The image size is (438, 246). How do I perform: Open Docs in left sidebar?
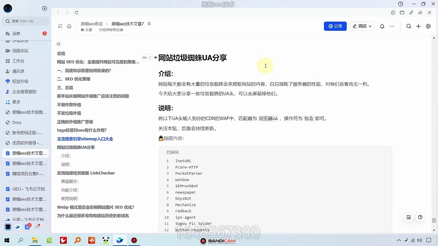coord(26,122)
